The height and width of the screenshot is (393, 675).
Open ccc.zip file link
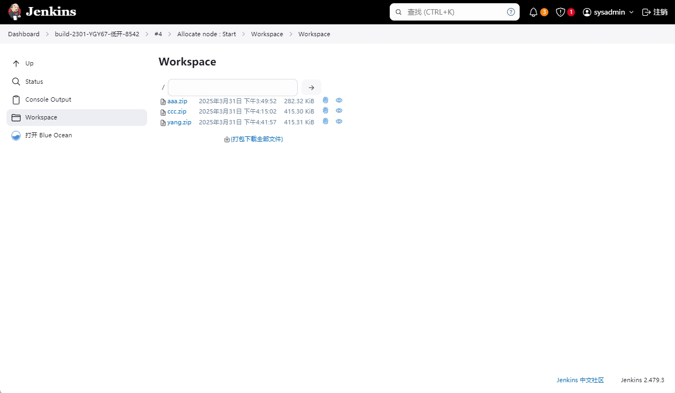(x=176, y=111)
